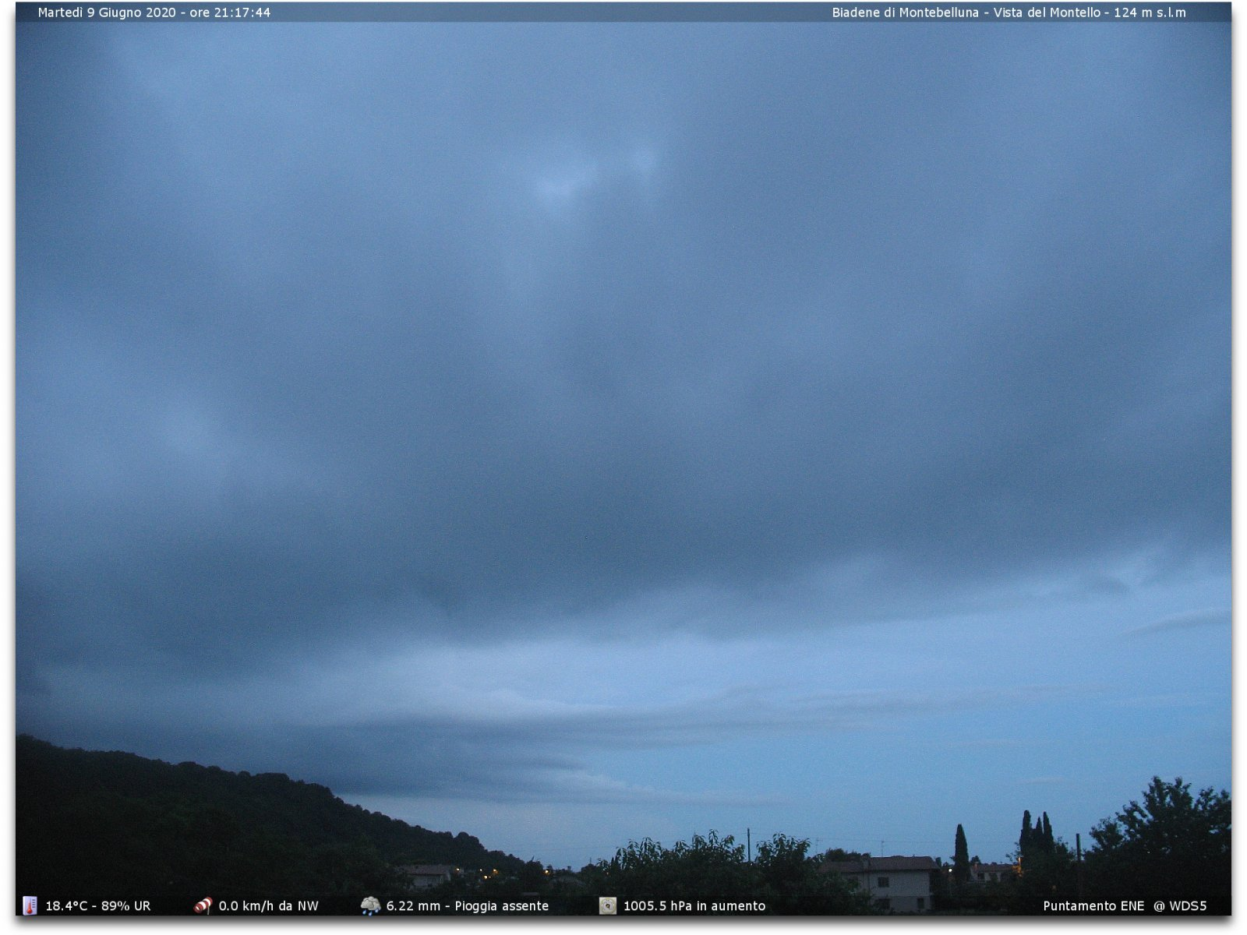Image resolution: width=1247 pixels, height=935 pixels.
Task: Click the Biadene di Montebelluna location title
Action: [x=905, y=12]
